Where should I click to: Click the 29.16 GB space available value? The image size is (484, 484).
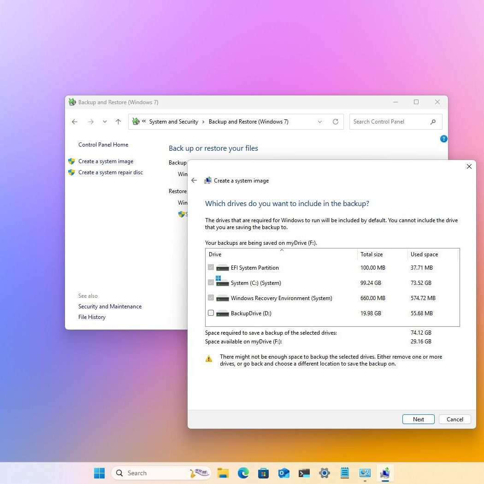[x=421, y=342]
